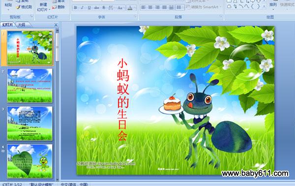Select the left brace shape

coord(252,6)
